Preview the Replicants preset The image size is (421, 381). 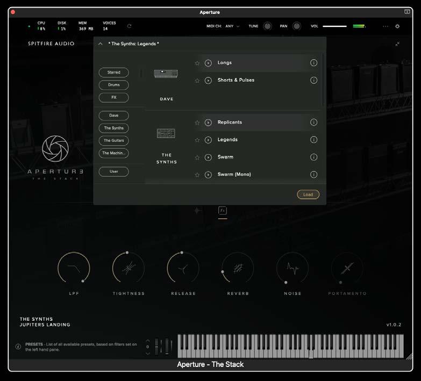tap(208, 123)
